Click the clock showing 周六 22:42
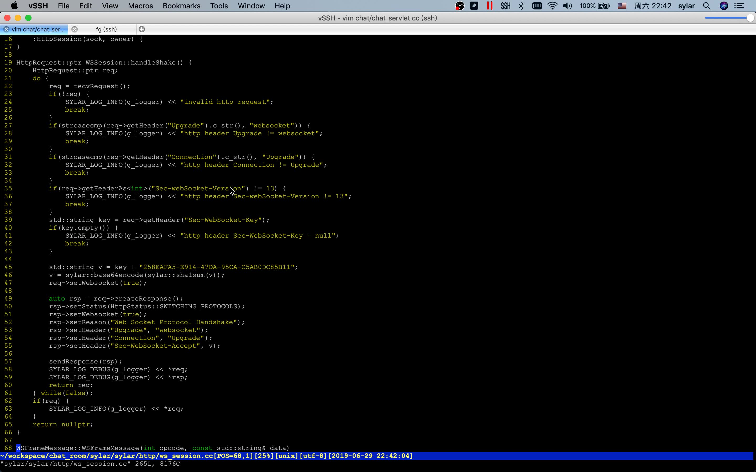This screenshot has height=472, width=756. 653,6
